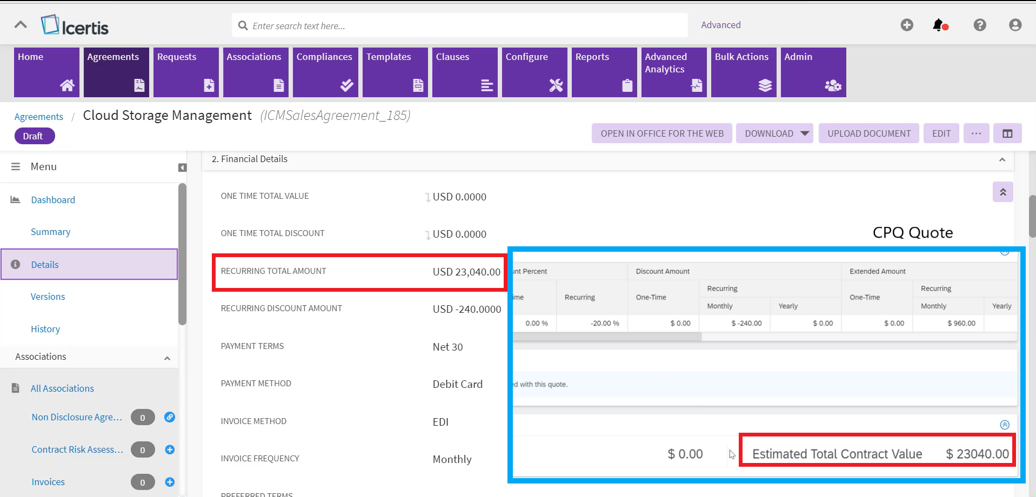
Task: Go to the Reports tab
Action: (604, 72)
